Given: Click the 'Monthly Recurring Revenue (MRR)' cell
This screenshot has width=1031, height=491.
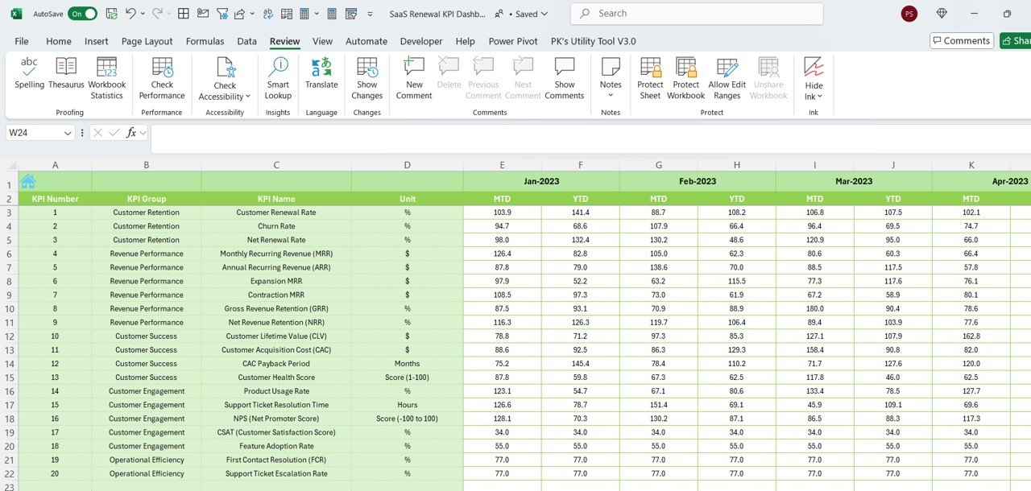Looking at the screenshot, I should tap(276, 254).
